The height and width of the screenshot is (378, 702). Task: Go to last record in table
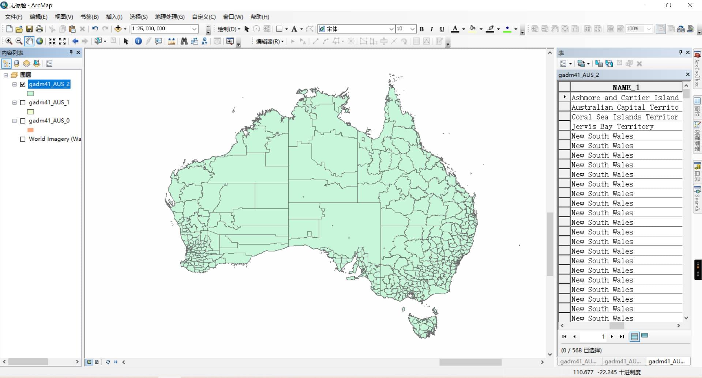(622, 337)
